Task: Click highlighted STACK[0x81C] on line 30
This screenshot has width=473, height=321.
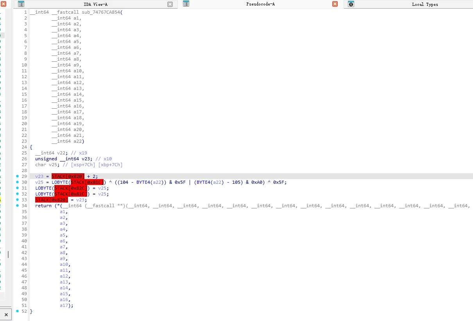Action: (87, 182)
